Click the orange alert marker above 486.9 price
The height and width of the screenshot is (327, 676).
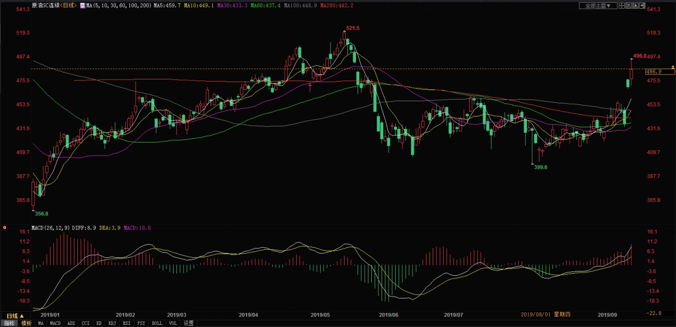click(673, 67)
